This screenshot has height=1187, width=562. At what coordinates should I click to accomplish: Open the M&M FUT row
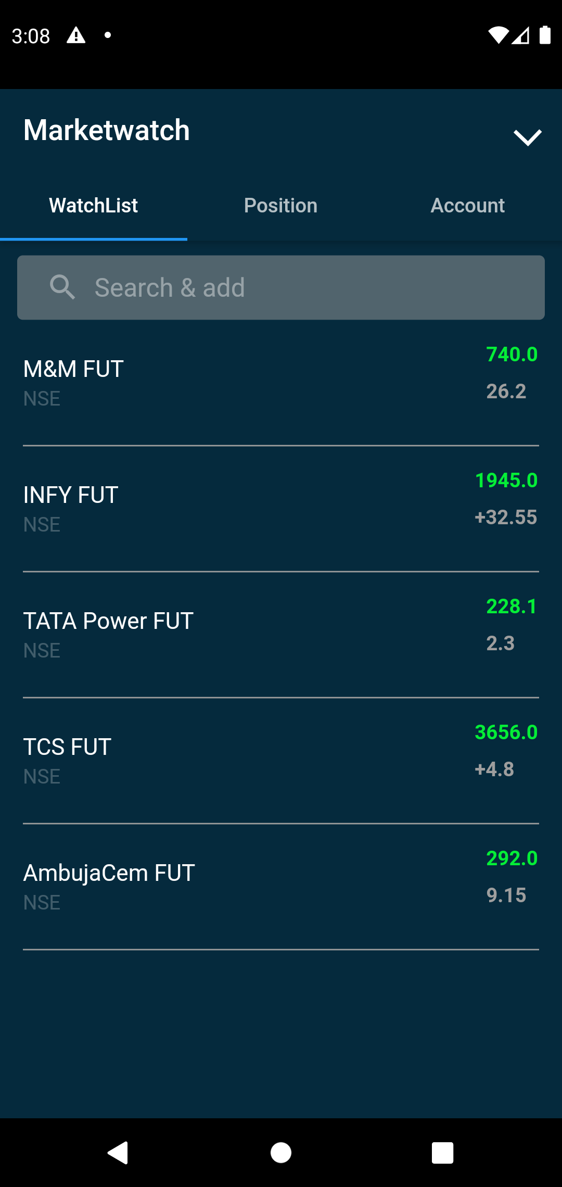point(281,383)
